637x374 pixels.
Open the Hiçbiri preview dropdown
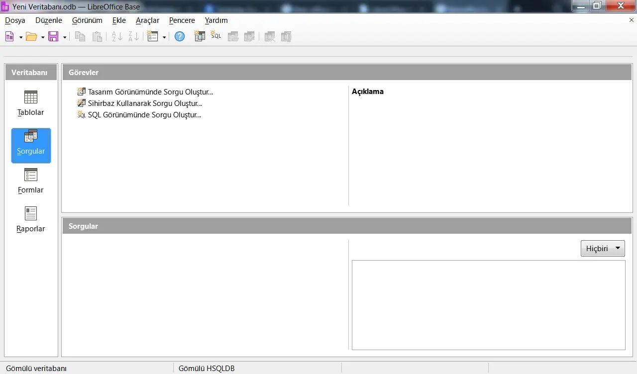click(x=603, y=249)
